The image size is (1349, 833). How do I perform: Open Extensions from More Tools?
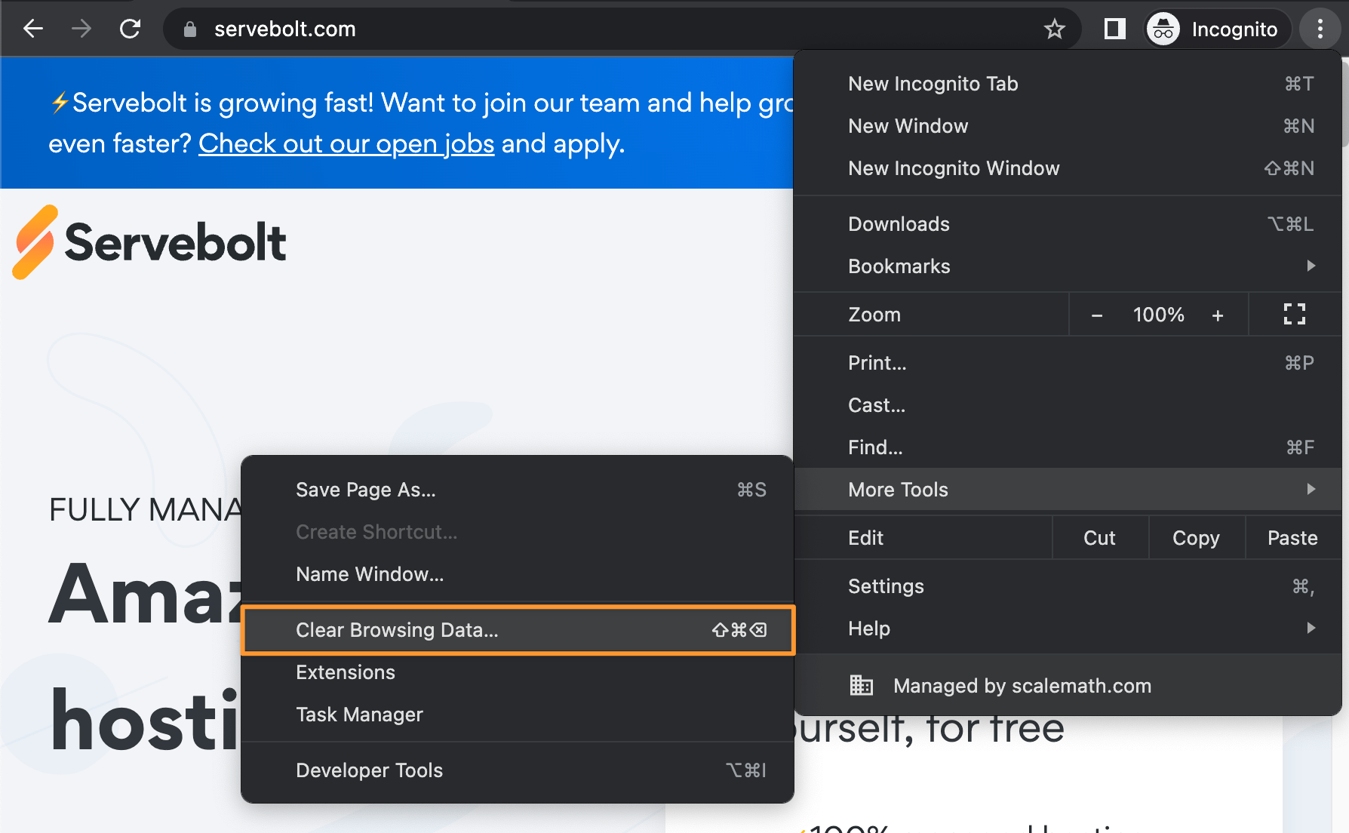pos(518,672)
